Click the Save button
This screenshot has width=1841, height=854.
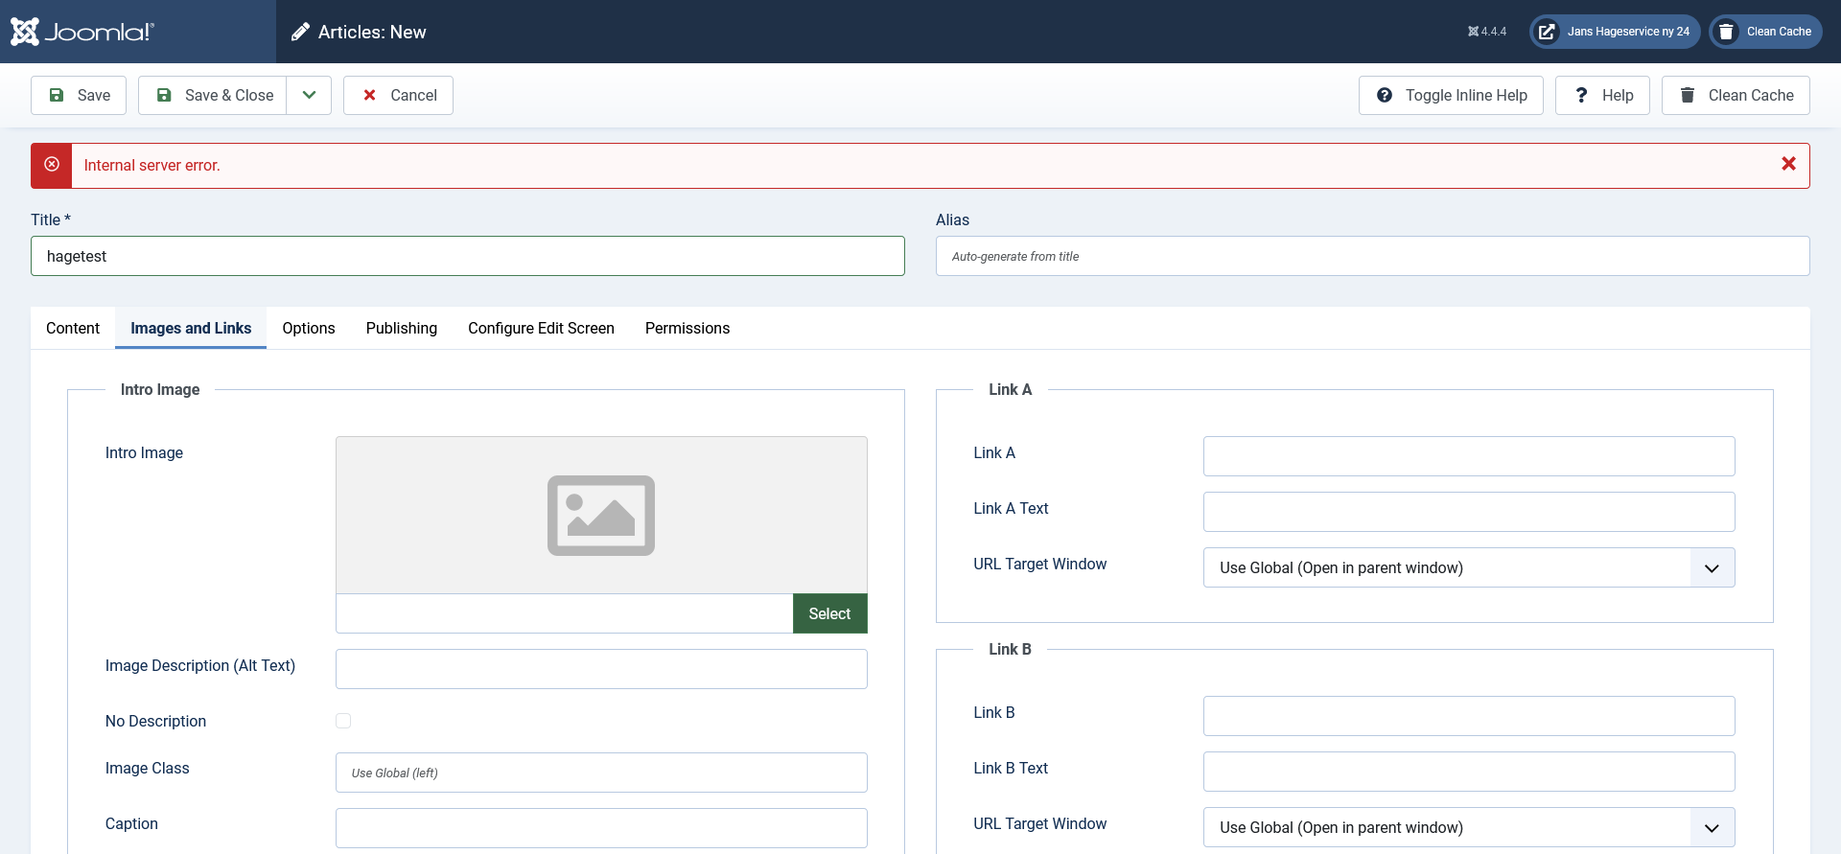tap(79, 95)
